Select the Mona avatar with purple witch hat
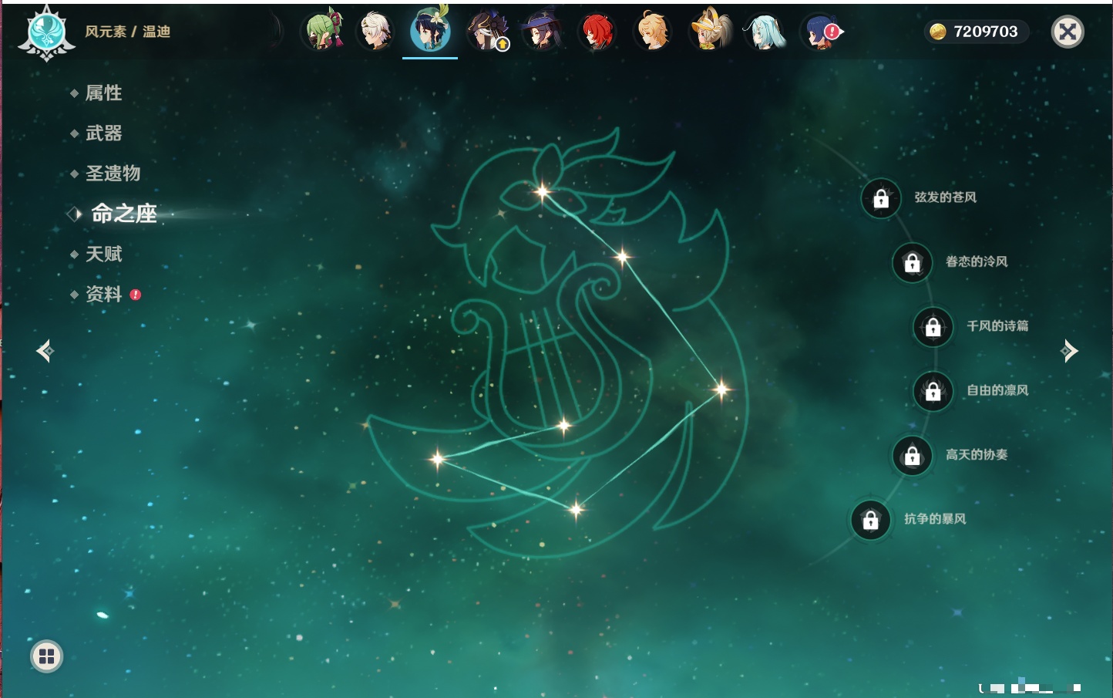Image resolution: width=1113 pixels, height=698 pixels. pos(542,31)
